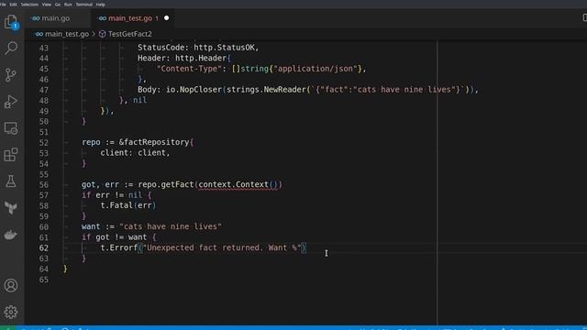Click 'http.Header' on line 44
Screen dimensions: 587x330
click(201, 58)
